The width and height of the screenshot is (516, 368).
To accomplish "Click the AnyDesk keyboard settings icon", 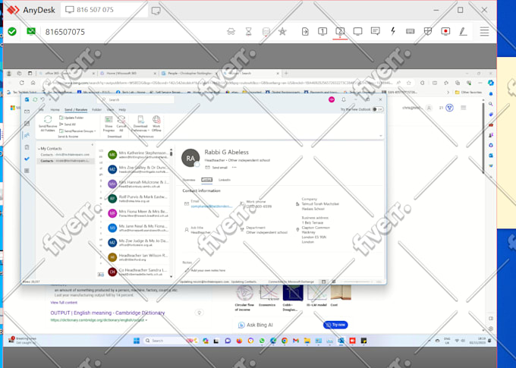I will [x=410, y=31].
